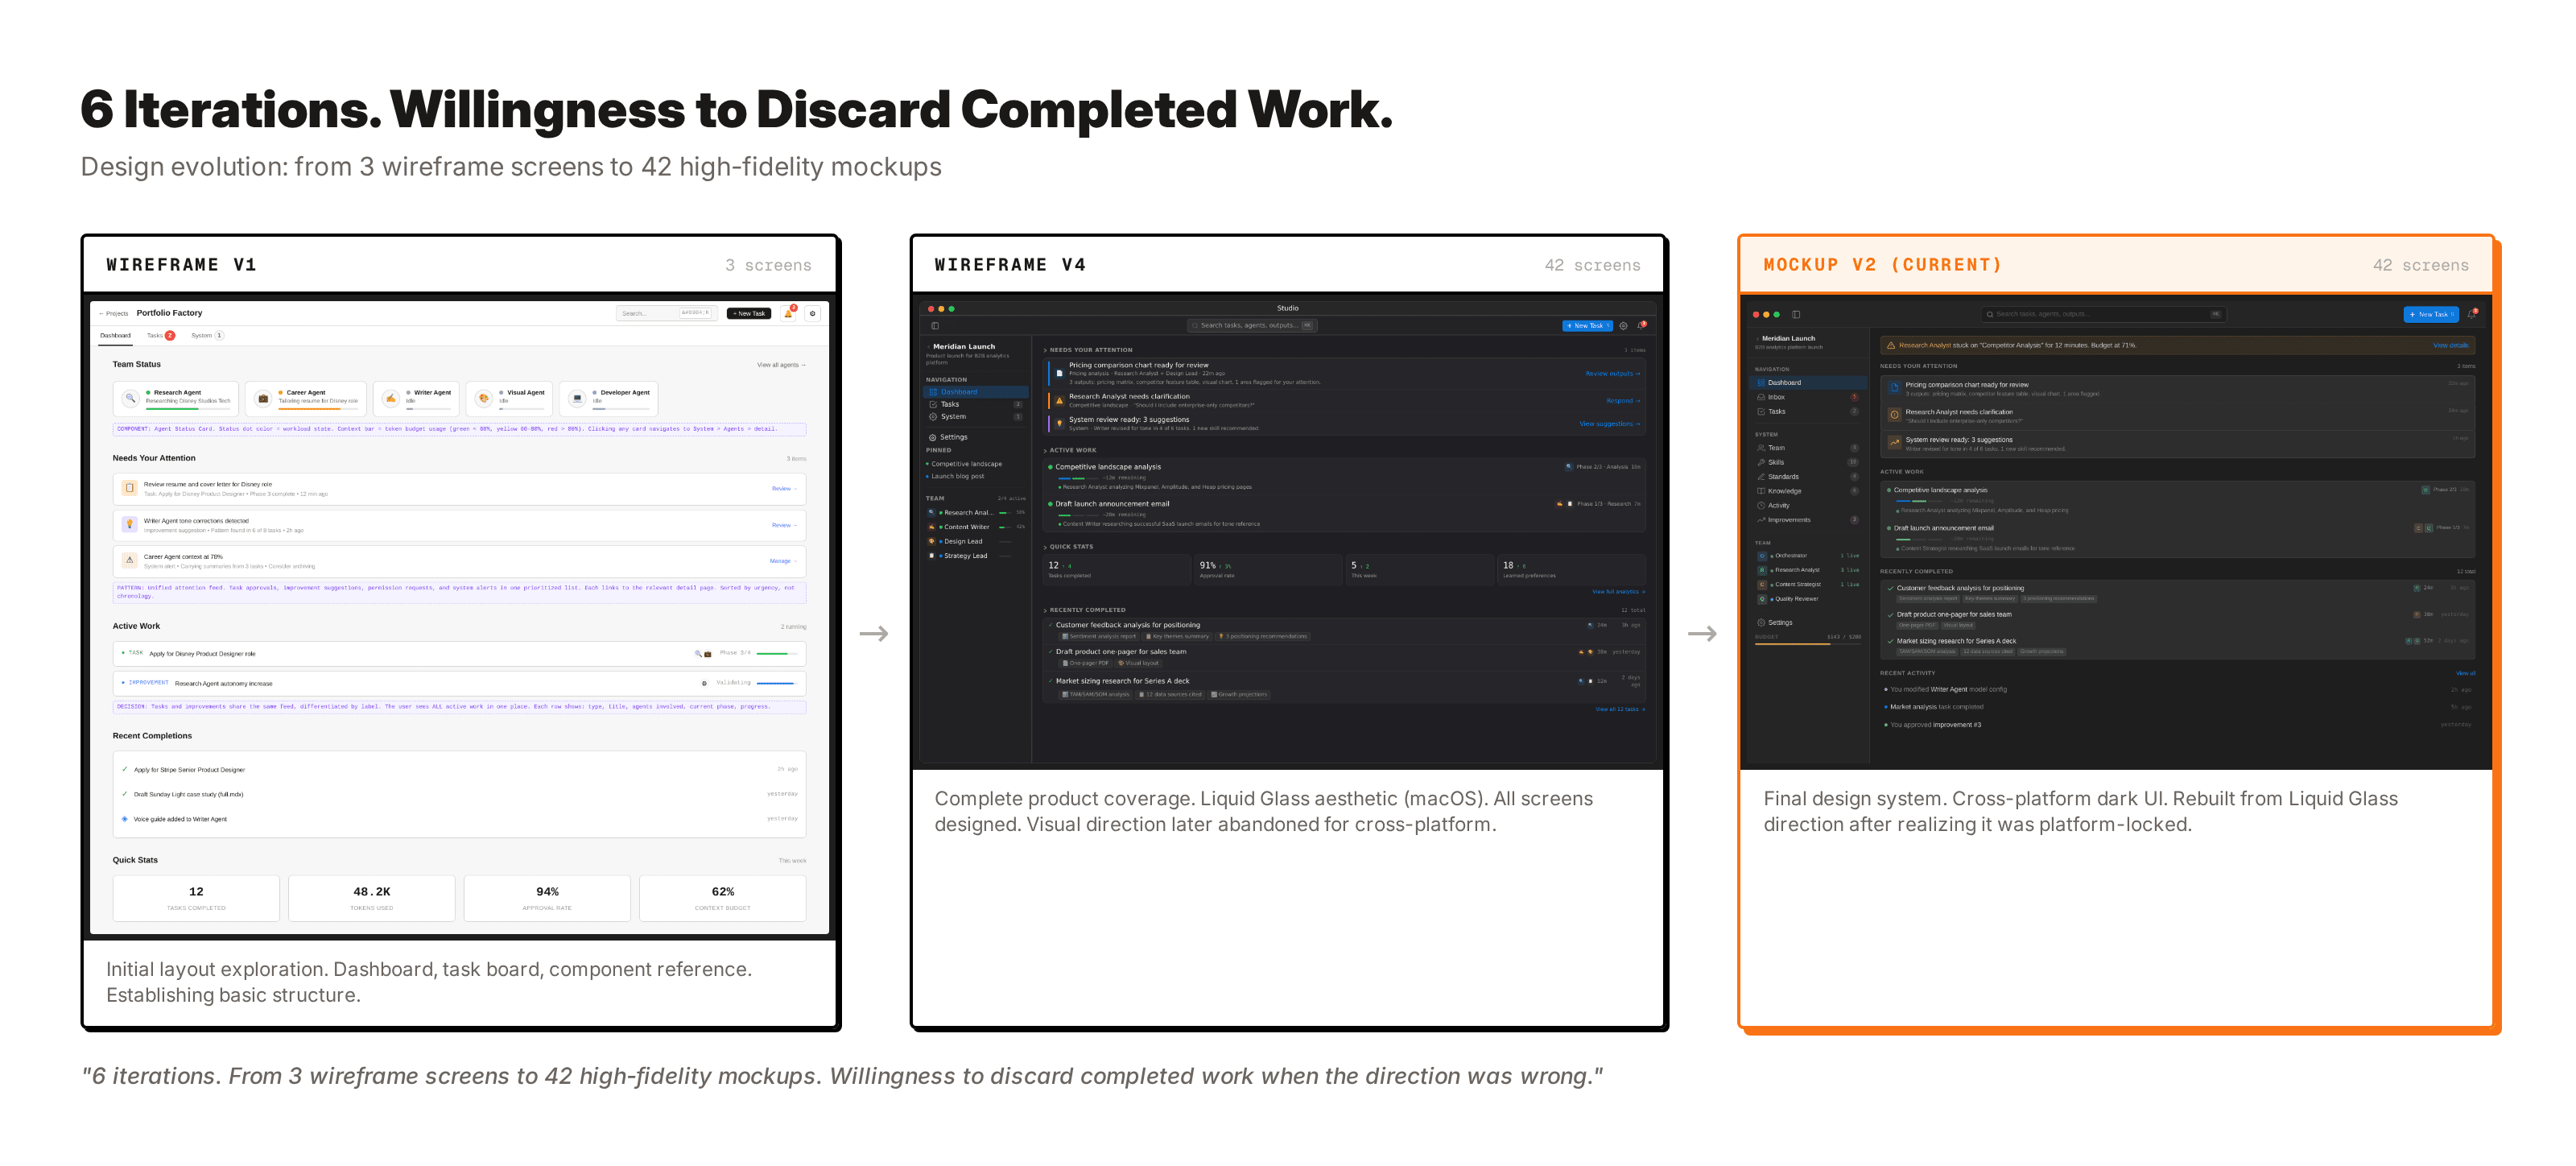This screenshot has height=1166, width=2576.
Task: Click View full analytics link in Wireframe V4
Action: (x=1618, y=592)
